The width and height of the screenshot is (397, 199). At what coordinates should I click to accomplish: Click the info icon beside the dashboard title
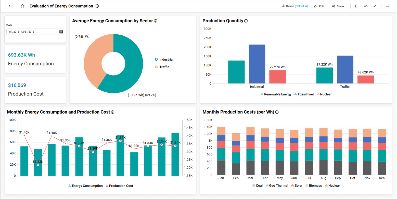(x=97, y=6)
